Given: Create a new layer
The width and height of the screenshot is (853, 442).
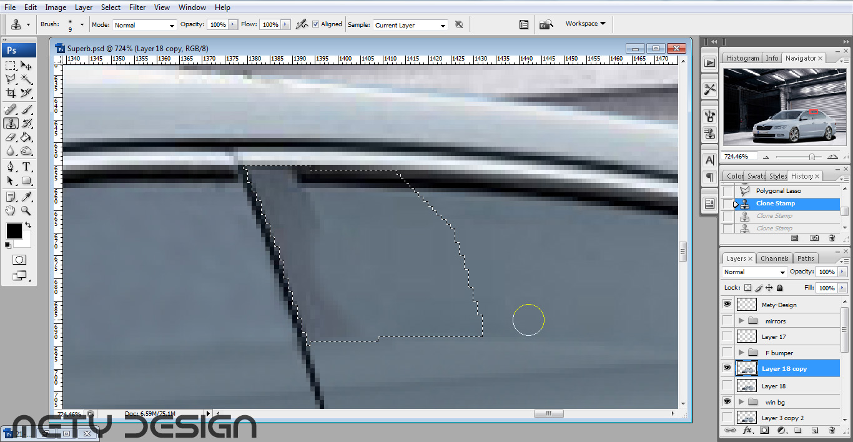Looking at the screenshot, I should pos(815,430).
